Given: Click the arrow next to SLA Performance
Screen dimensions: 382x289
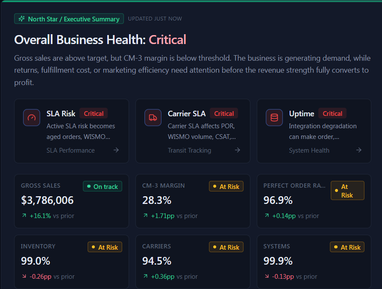Looking at the screenshot, I should point(116,150).
